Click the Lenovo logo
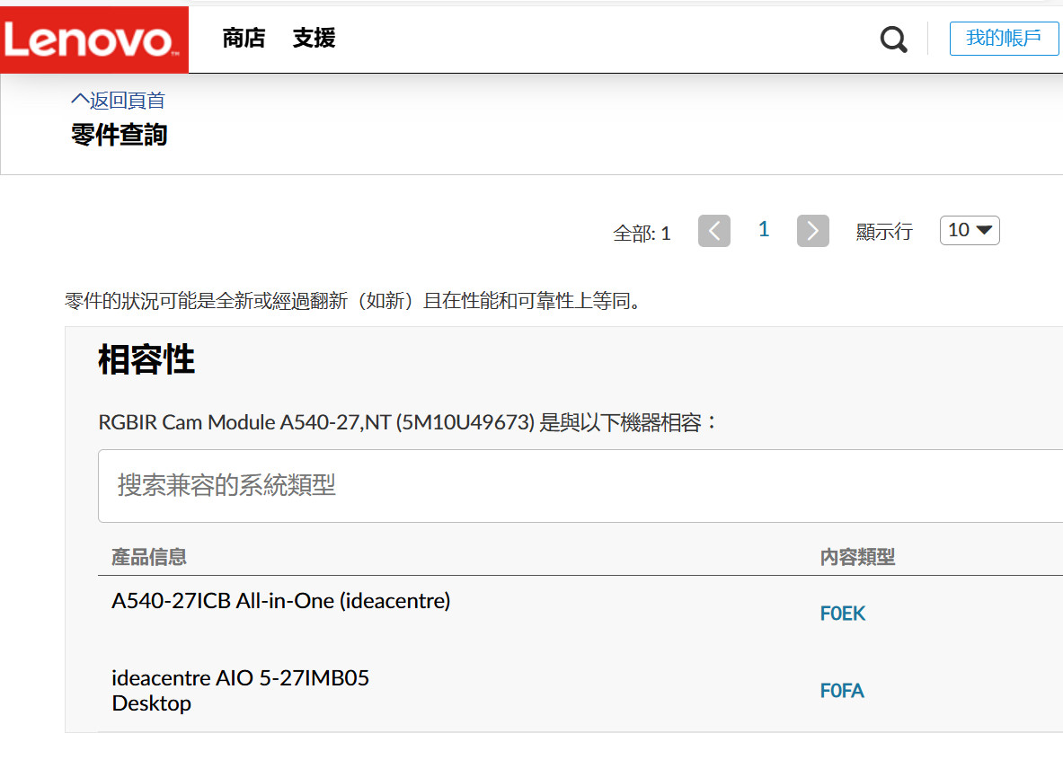 tap(94, 40)
